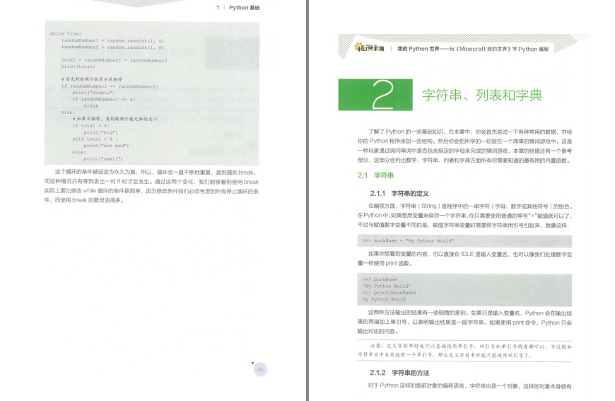Click the publisher logo in right page header
The width and height of the screenshot is (615, 401).
pyautogui.click(x=370, y=48)
